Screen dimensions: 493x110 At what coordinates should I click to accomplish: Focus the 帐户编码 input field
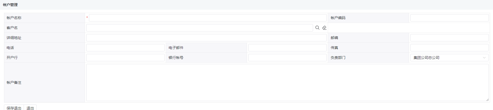[449, 18]
